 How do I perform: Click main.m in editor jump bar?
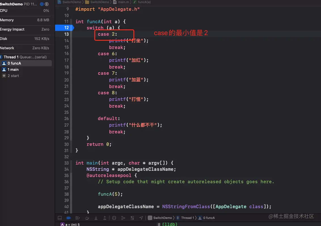coord(121,2)
